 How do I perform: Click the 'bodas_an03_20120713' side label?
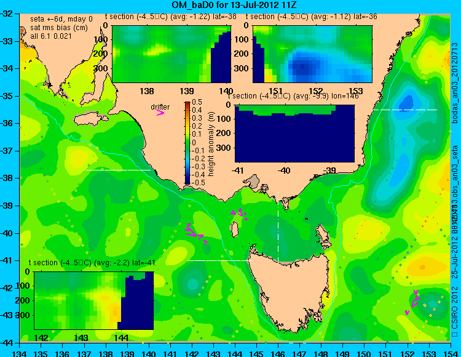point(454,83)
